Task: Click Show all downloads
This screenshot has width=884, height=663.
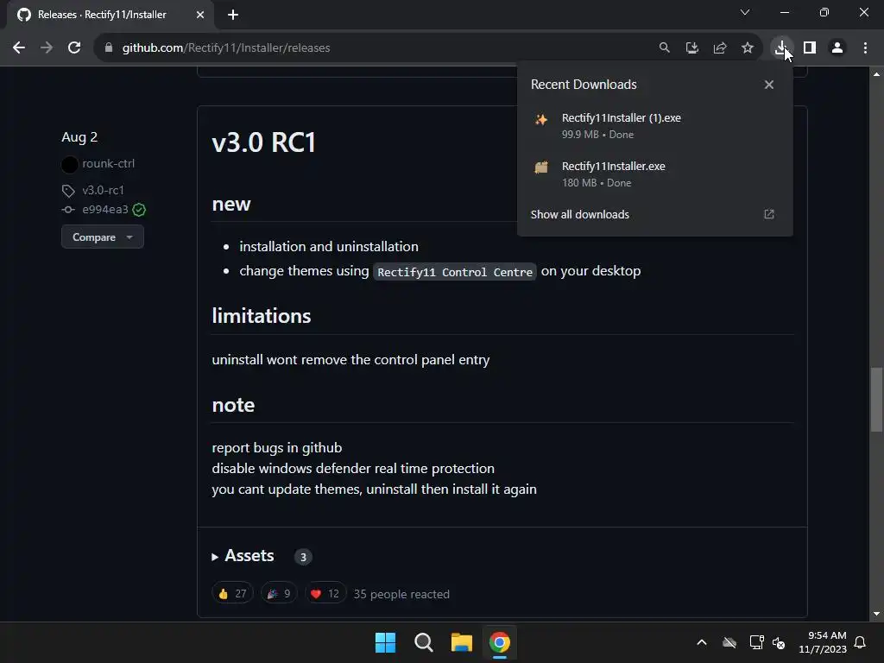Action: coord(579,214)
